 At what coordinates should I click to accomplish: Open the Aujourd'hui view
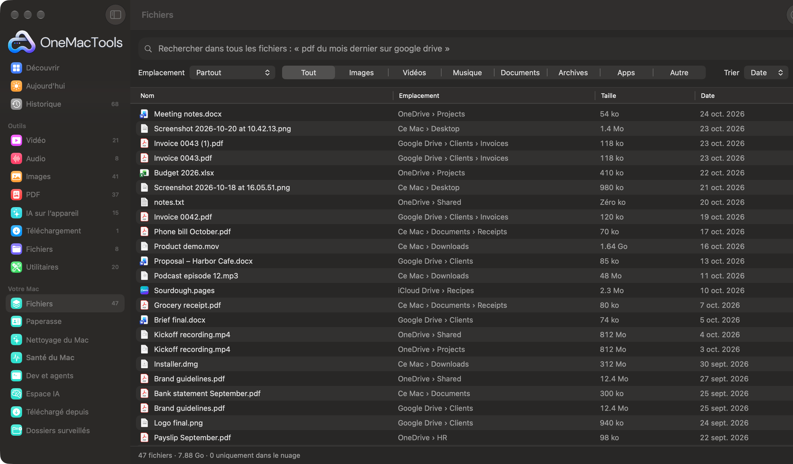pyautogui.click(x=65, y=86)
